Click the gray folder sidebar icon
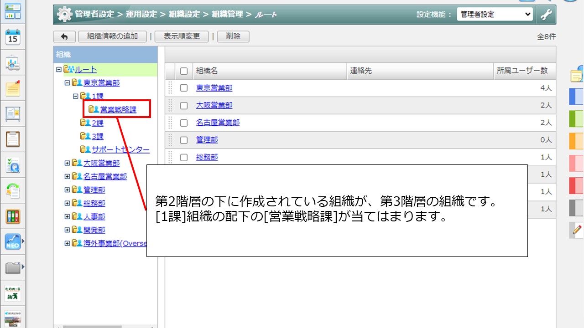The height and width of the screenshot is (328, 584). (13, 268)
